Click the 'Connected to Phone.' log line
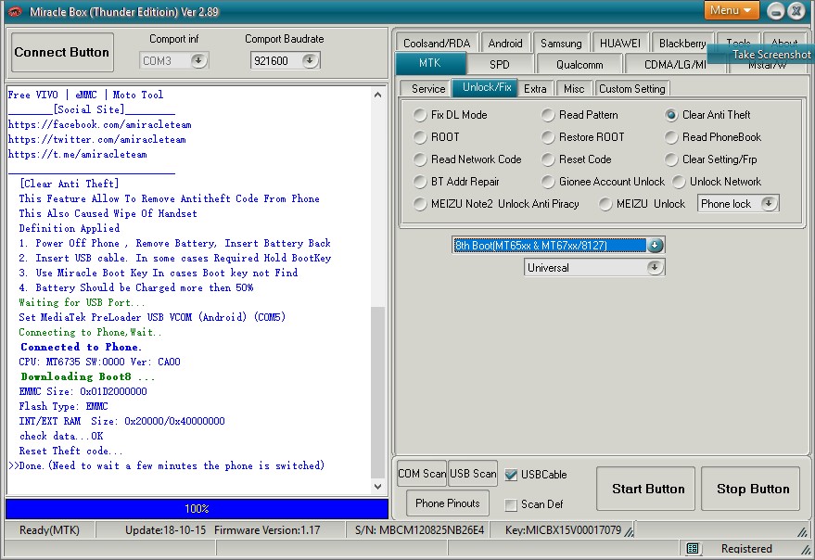The image size is (815, 560). click(81, 348)
